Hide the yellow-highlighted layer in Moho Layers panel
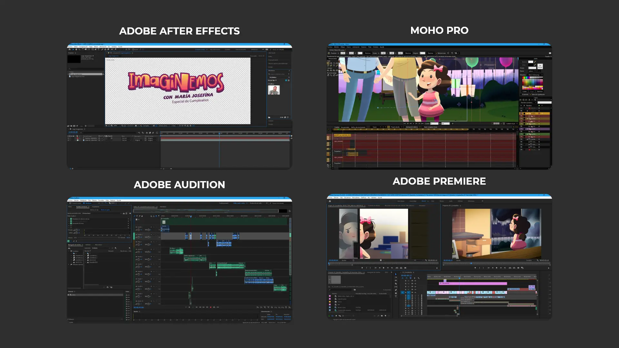This screenshot has height=348, width=619. point(521,113)
